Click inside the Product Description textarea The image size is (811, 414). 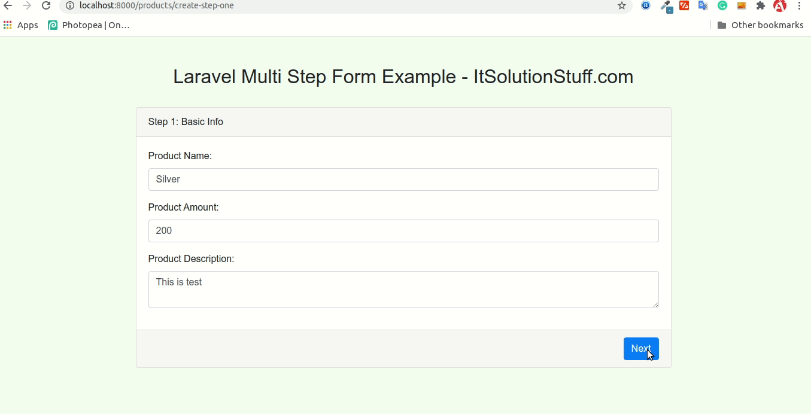[x=403, y=289]
